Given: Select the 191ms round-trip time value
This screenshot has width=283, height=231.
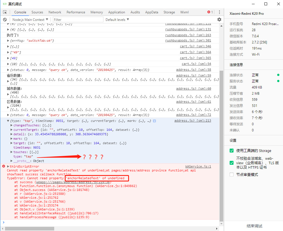Looking at the screenshot, I should (257, 48).
